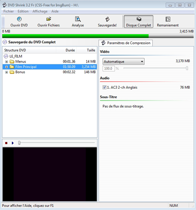This screenshot has height=210, width=196.
Task: Click the NUM status bar indicator
Action: 173,206
